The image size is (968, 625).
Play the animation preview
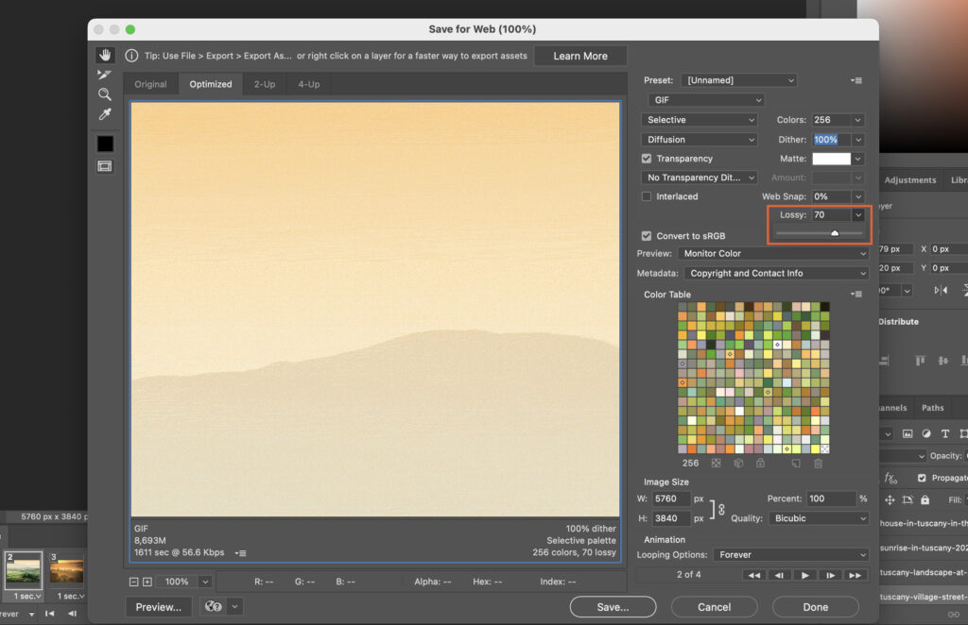pyautogui.click(x=804, y=575)
